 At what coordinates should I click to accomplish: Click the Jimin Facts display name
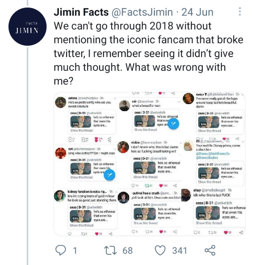click(x=81, y=12)
